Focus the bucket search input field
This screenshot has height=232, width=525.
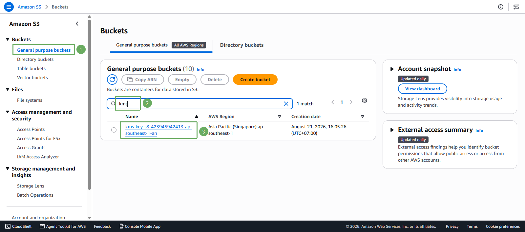pos(200,104)
